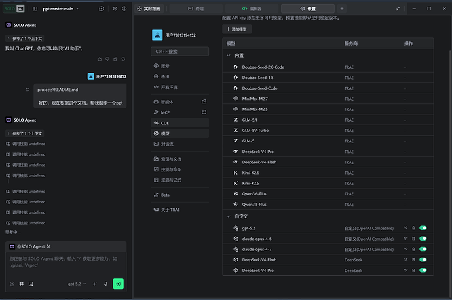Viewport: 452px width, 300px height.
Task: Add a new tab with the plus button
Action: point(342,8)
